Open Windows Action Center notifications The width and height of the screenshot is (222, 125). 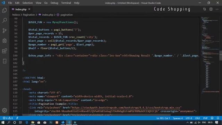216,123
